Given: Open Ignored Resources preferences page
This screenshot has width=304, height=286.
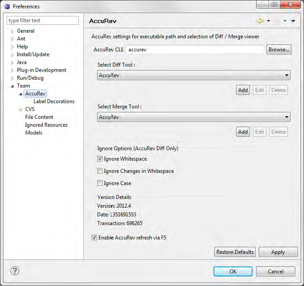Looking at the screenshot, I should pyautogui.click(x=46, y=125).
